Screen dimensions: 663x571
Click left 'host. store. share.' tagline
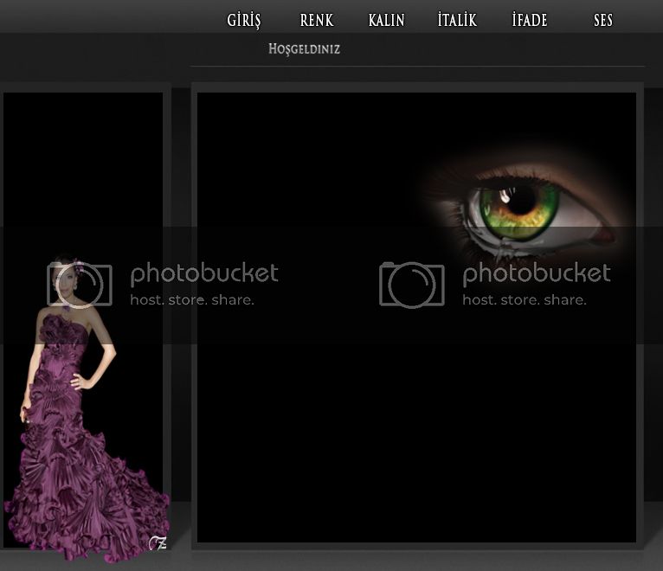(x=191, y=300)
